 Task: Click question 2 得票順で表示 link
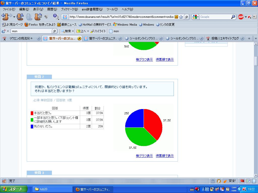tap(165, 156)
